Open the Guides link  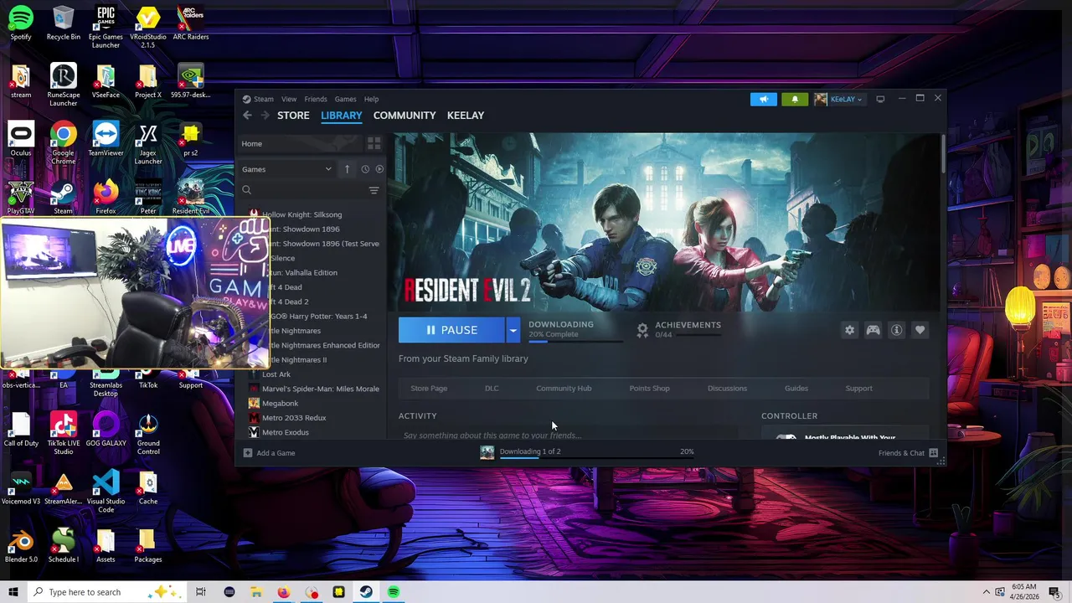click(x=796, y=389)
